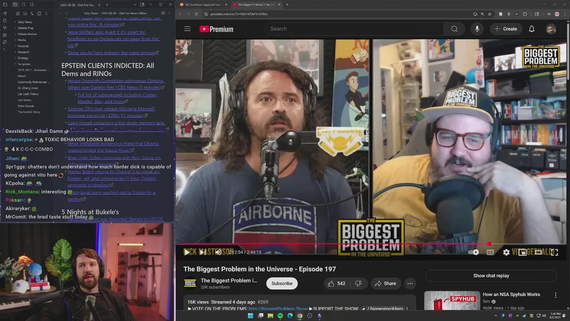
Task: Open video settings gear
Action: coord(506,252)
